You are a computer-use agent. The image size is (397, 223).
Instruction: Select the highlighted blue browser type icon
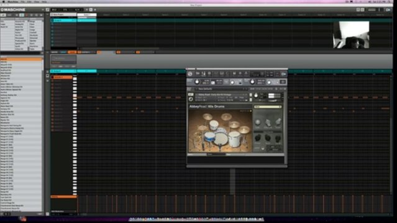point(22,15)
